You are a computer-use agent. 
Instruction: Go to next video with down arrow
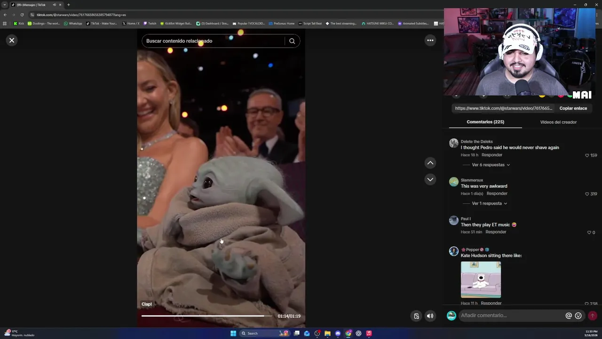[x=430, y=179]
